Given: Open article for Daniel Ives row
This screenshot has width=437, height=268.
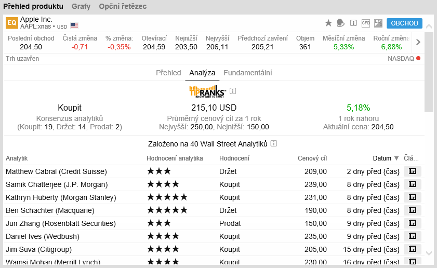Looking at the screenshot, I should click(x=413, y=236).
